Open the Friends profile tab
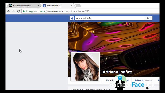 pyautogui.click(x=139, y=80)
